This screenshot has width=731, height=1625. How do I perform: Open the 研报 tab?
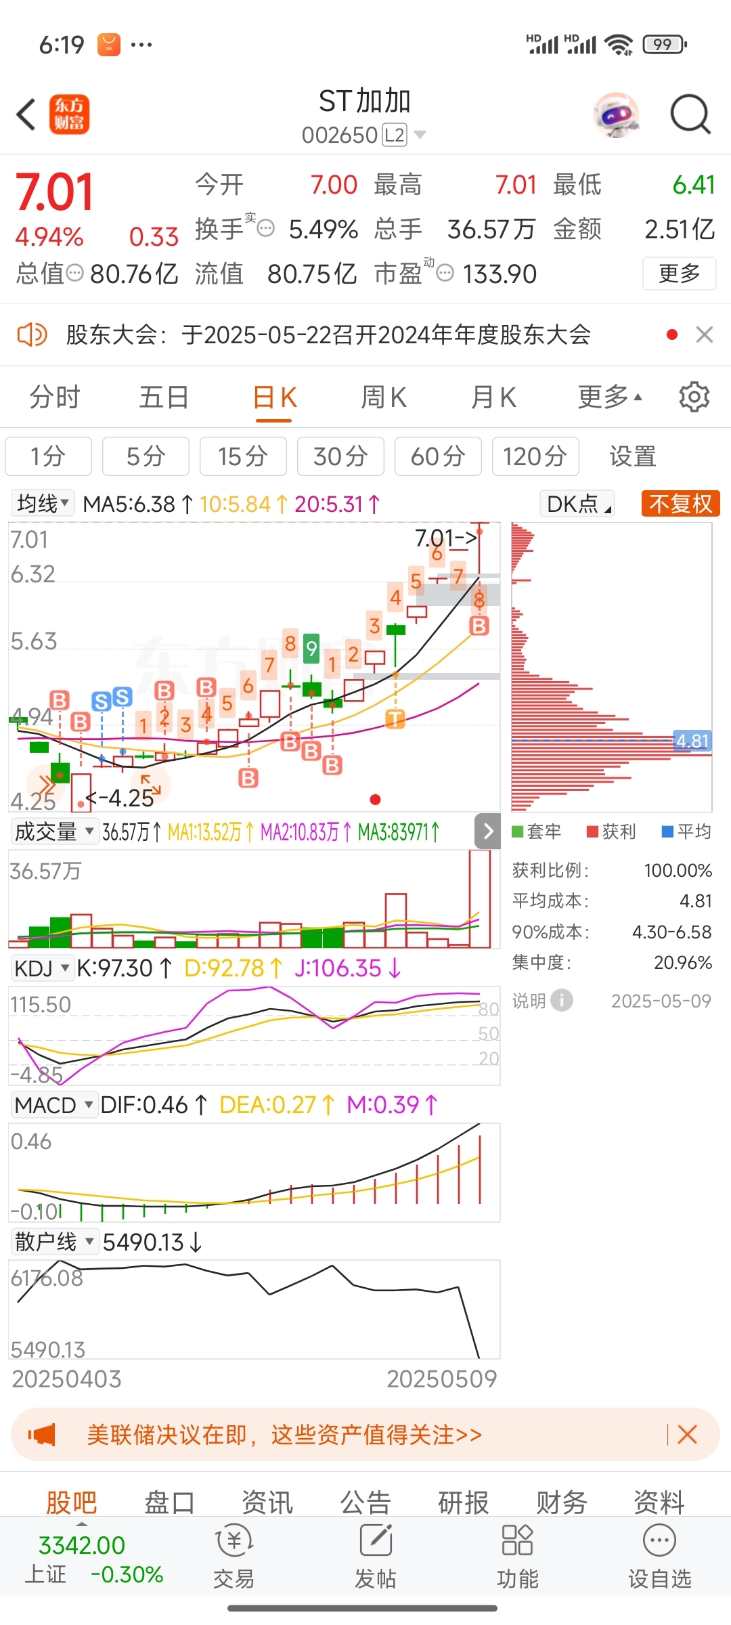pyautogui.click(x=464, y=1502)
